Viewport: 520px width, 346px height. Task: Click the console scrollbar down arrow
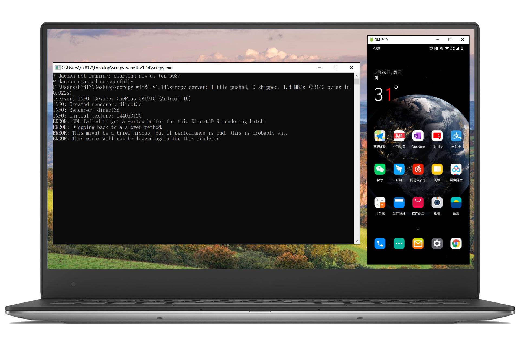[357, 241]
